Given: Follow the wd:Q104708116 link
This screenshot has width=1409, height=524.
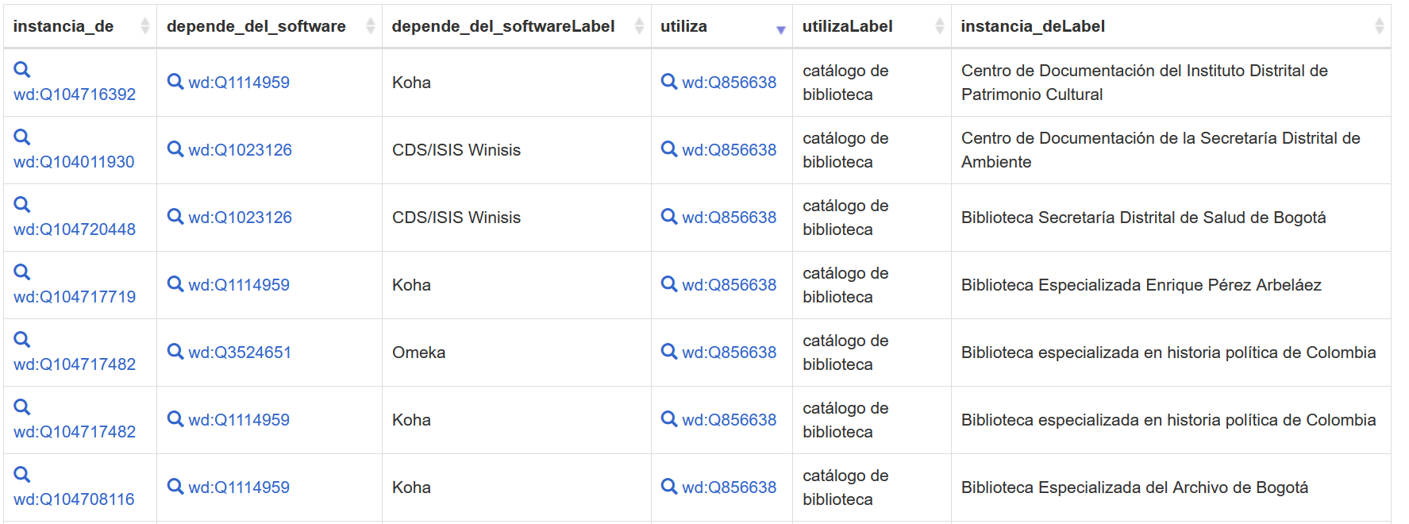Looking at the screenshot, I should pyautogui.click(x=74, y=499).
